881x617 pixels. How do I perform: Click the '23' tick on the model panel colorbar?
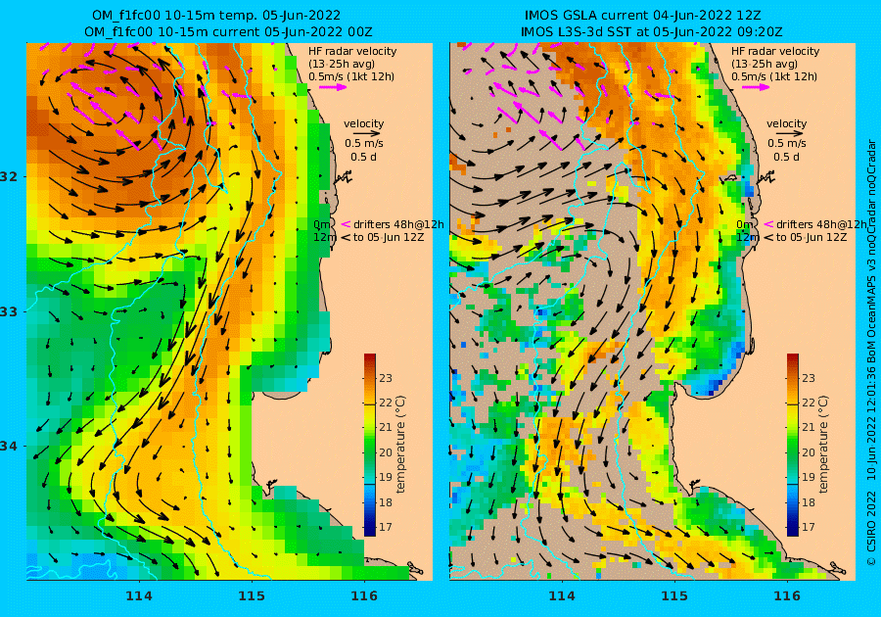(x=386, y=378)
